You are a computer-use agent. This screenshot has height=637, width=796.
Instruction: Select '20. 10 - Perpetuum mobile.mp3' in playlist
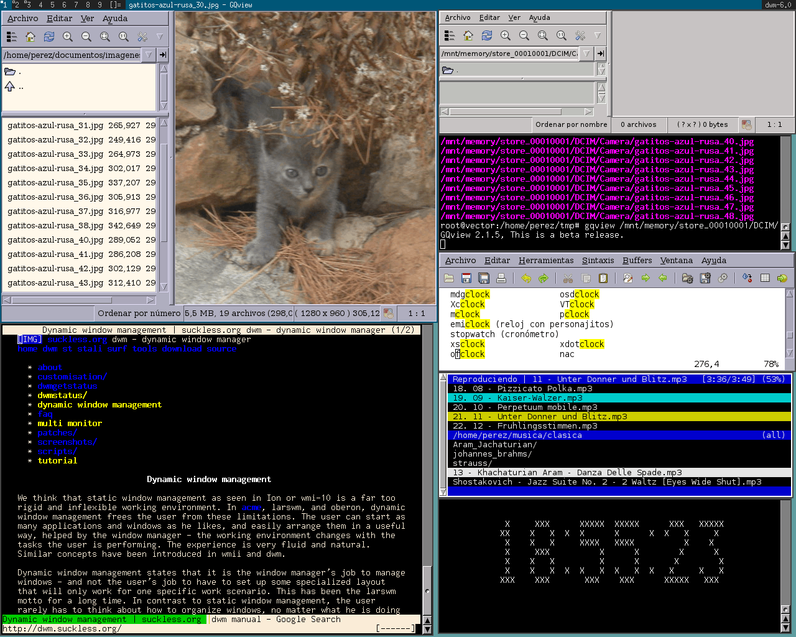click(619, 407)
